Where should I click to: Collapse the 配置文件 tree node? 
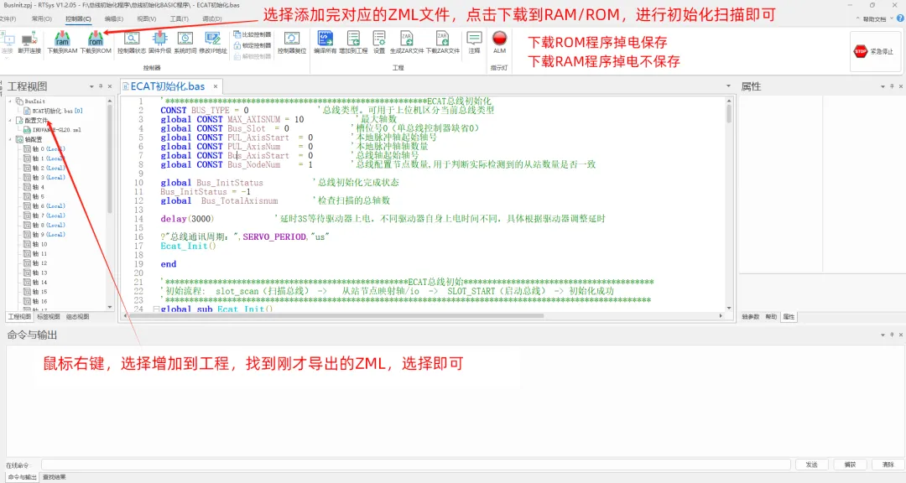coord(10,120)
